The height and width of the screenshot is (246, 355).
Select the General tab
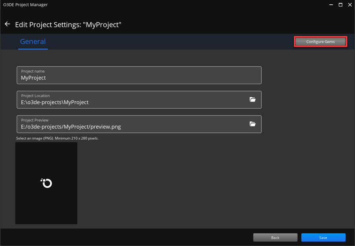tap(33, 41)
